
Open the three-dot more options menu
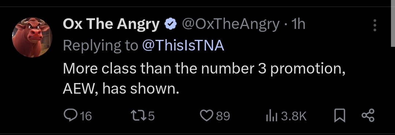[375, 25]
